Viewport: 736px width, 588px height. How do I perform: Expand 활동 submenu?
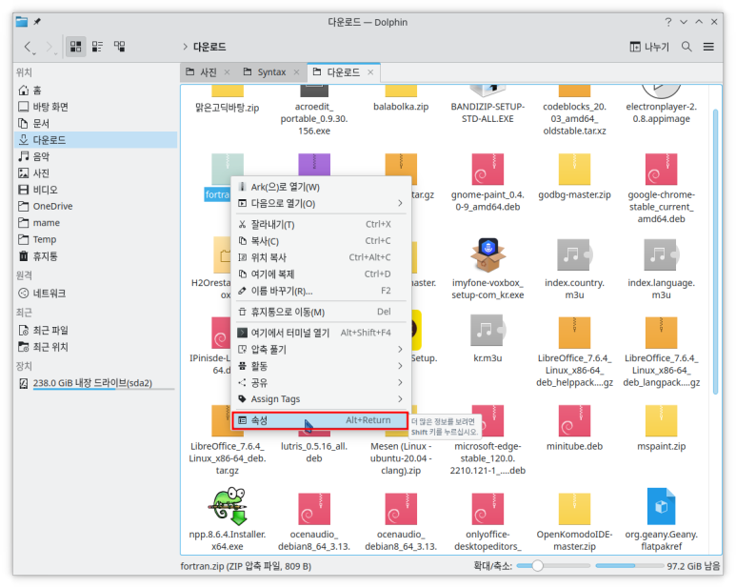321,366
